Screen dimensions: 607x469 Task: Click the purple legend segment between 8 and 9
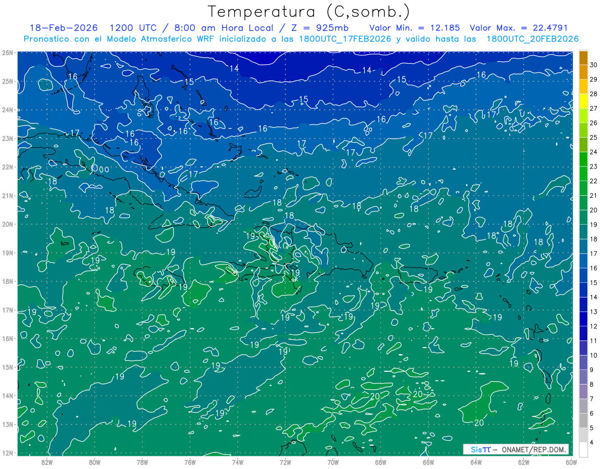coord(583,377)
